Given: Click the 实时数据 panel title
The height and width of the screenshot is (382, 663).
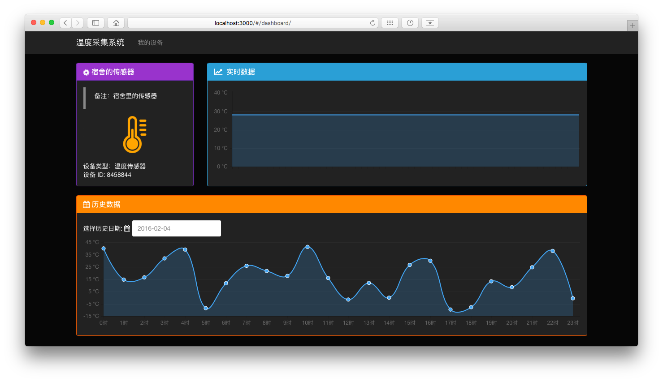Looking at the screenshot, I should click(241, 72).
